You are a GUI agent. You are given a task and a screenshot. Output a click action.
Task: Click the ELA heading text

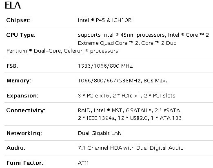(13, 5)
